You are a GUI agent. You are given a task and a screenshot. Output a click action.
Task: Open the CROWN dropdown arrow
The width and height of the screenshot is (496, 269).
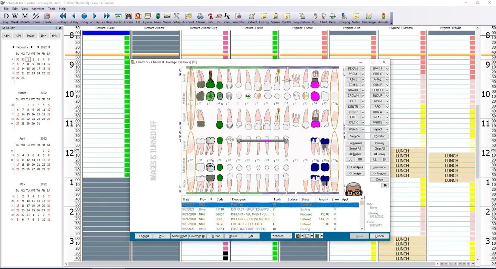tap(364, 96)
